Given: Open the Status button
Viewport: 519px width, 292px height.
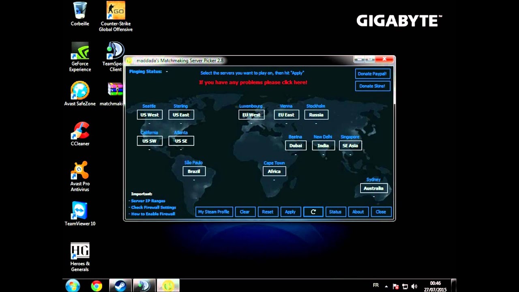Looking at the screenshot, I should (335, 212).
